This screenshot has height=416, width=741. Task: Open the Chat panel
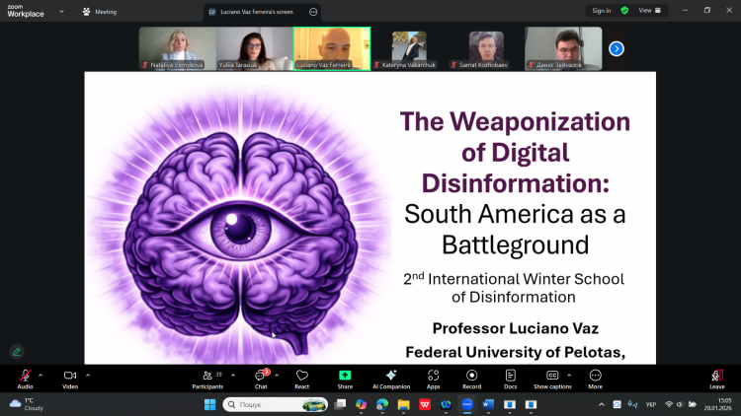click(261, 377)
